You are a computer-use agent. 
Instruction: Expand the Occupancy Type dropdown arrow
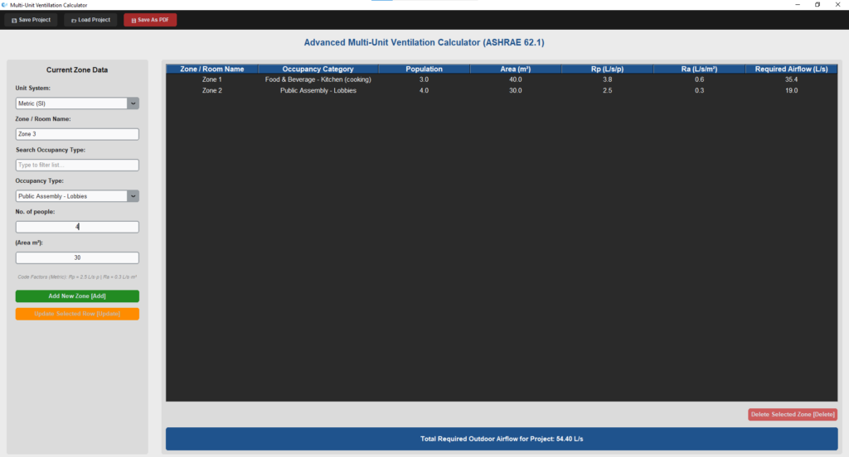coord(133,196)
